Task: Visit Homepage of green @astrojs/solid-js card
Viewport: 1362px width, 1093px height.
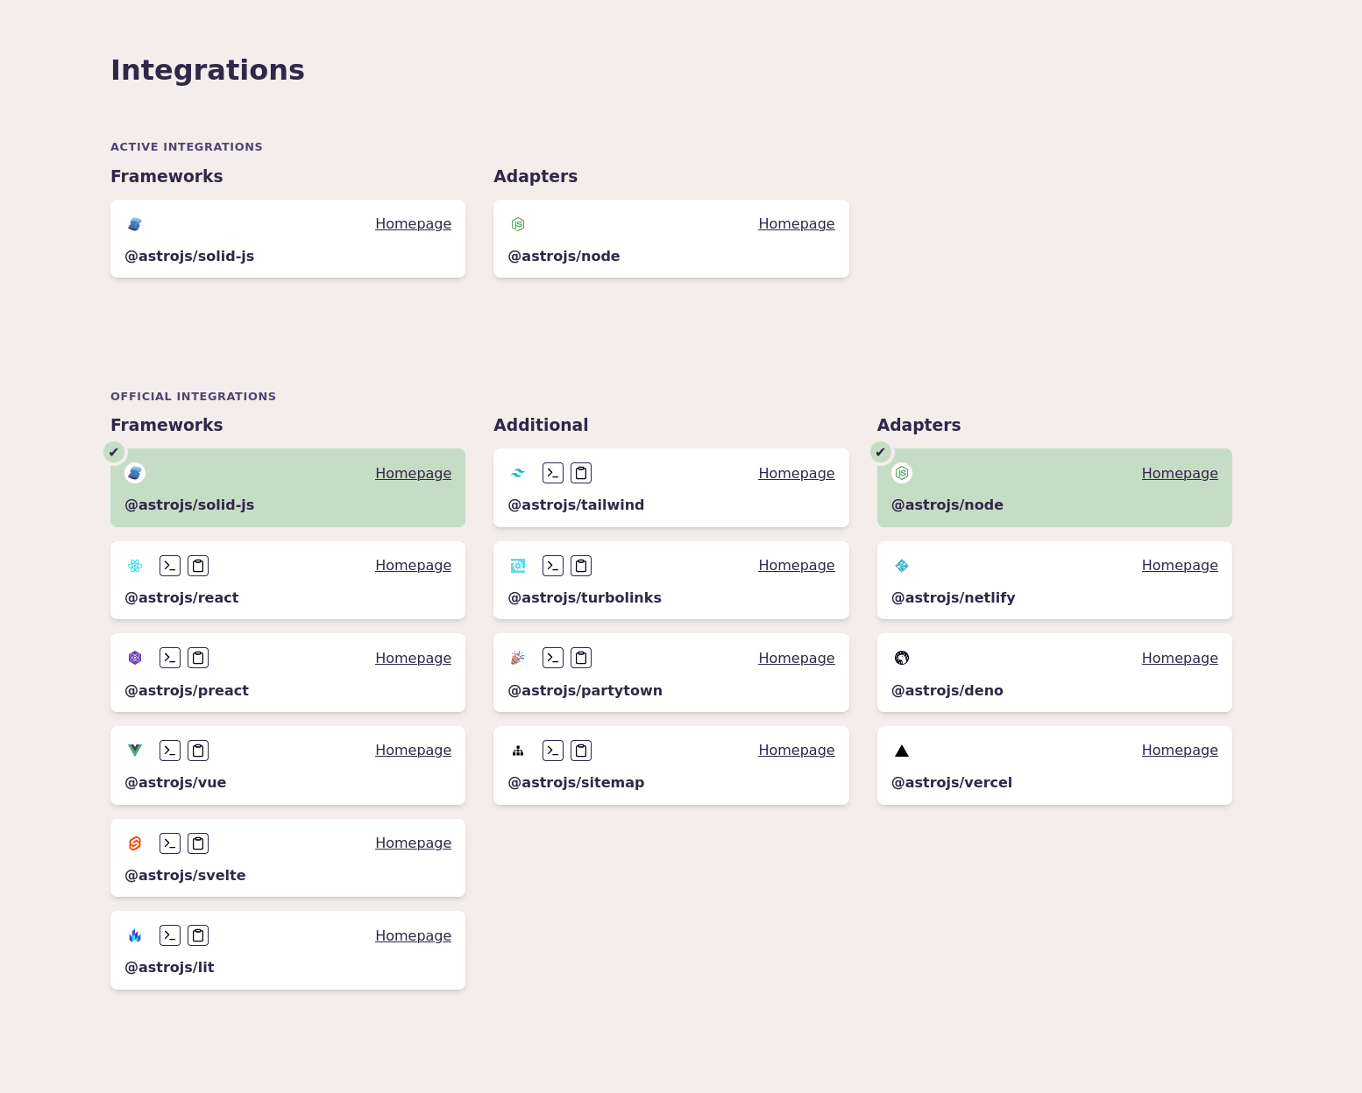Action: pyautogui.click(x=413, y=473)
